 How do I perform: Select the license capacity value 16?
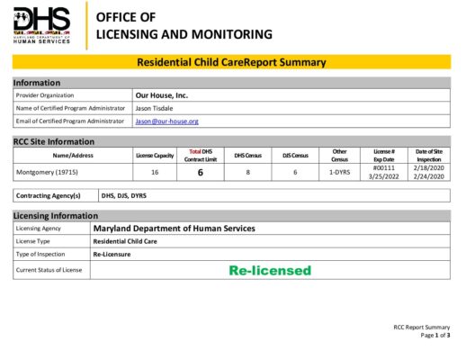(155, 172)
